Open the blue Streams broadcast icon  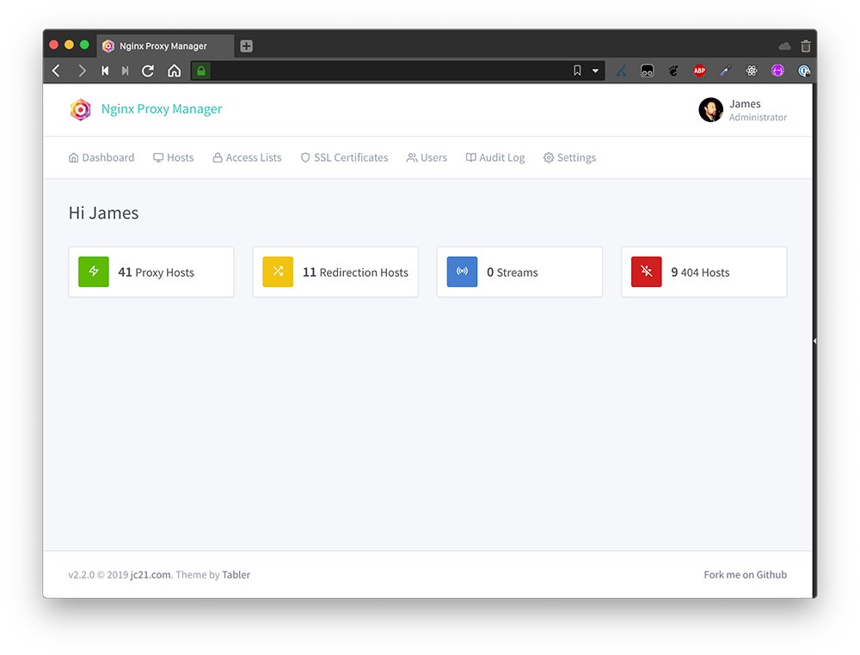(x=463, y=272)
